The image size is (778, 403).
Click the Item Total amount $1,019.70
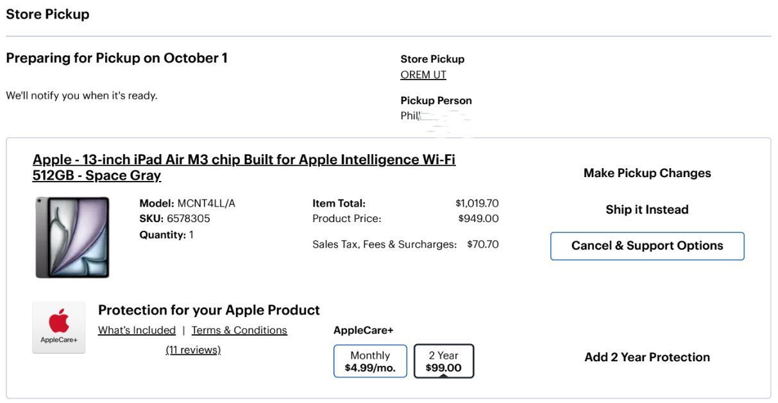[x=477, y=203]
